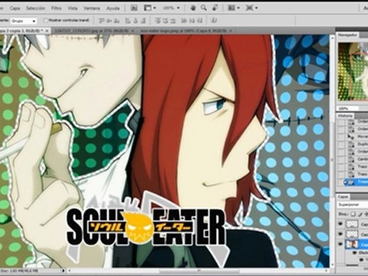Click the selected layer's image thumbnail

[x=352, y=244]
